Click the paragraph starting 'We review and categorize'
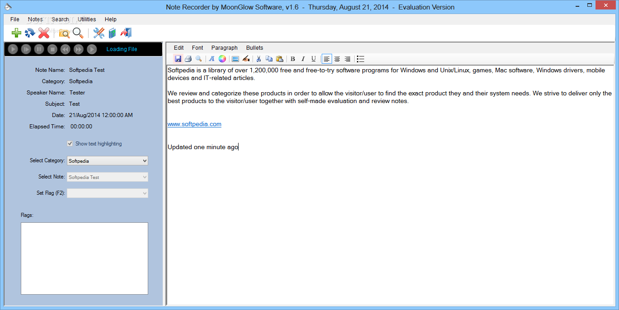This screenshot has width=619, height=310. pyautogui.click(x=389, y=97)
